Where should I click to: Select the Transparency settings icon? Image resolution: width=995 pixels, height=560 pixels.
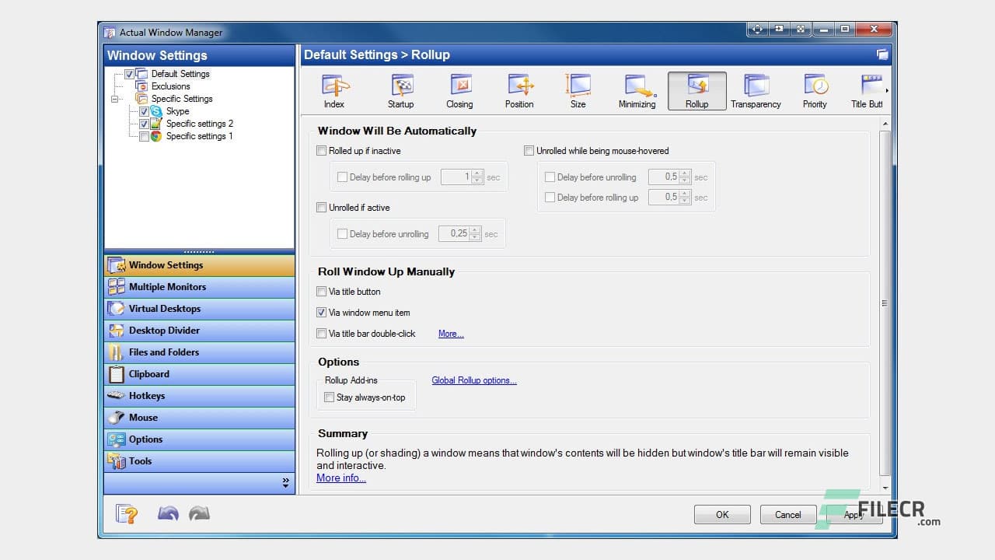[x=755, y=89]
